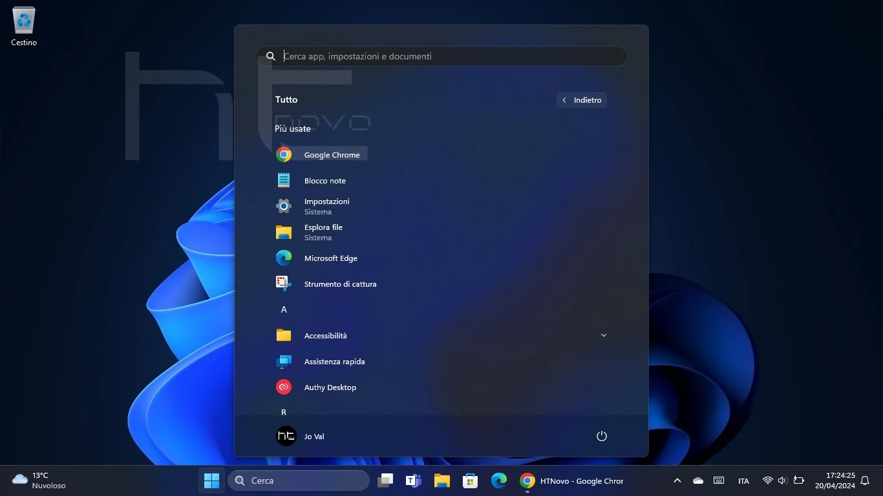Click the Windows Start button in taskbar
This screenshot has width=883, height=496.
(211, 480)
